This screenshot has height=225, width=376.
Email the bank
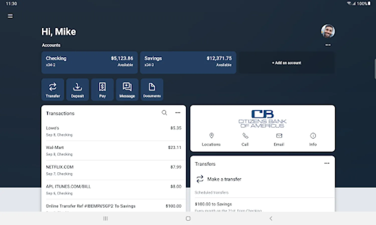click(x=279, y=139)
